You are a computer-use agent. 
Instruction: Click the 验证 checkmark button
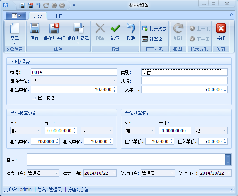tap(115, 32)
